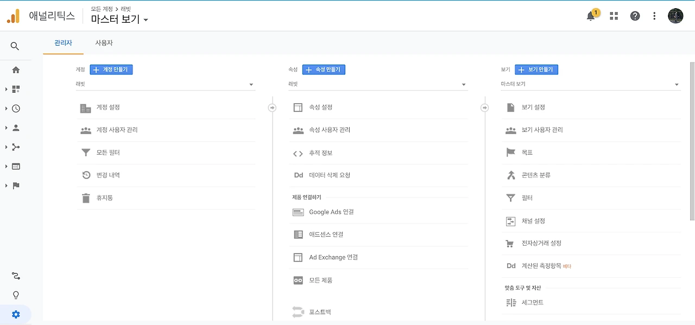Open the 계정 account dropdown showing 레빗

(165, 84)
